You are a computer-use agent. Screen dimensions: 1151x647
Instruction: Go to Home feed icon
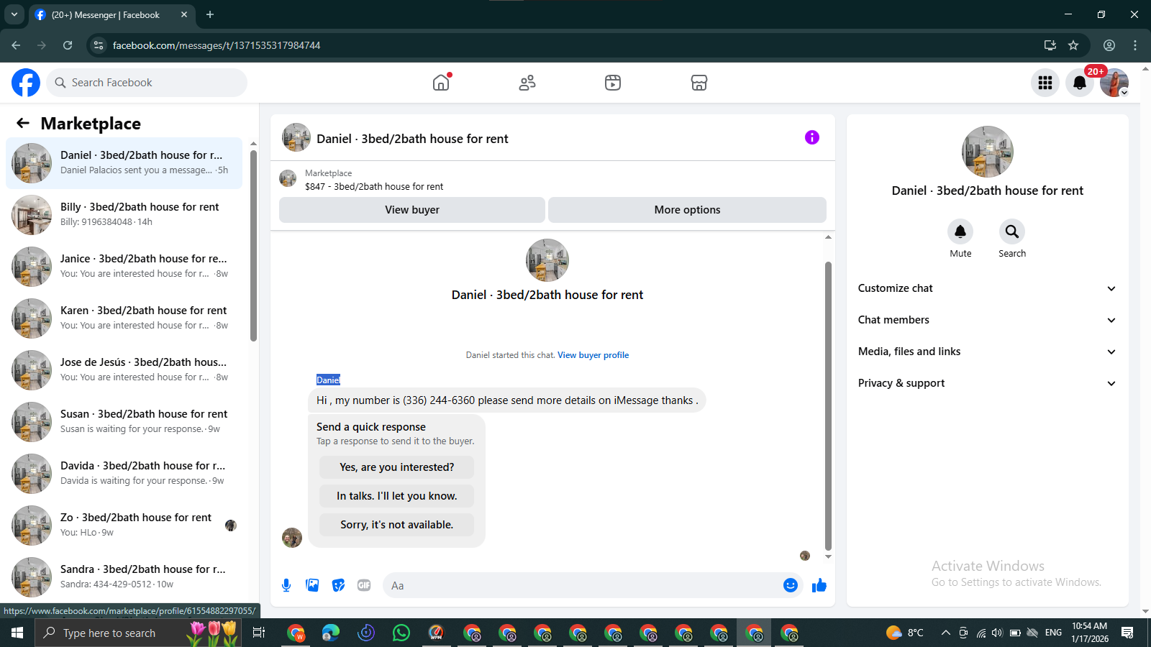pos(441,83)
